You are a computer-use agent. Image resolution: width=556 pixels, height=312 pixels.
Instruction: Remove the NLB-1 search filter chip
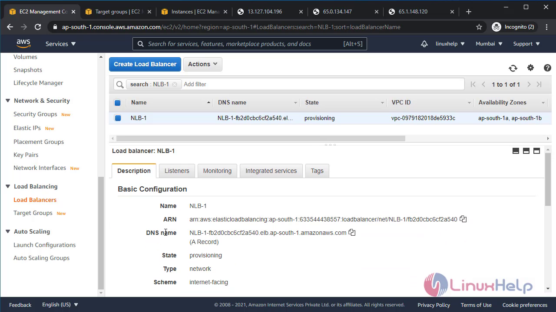click(x=175, y=84)
